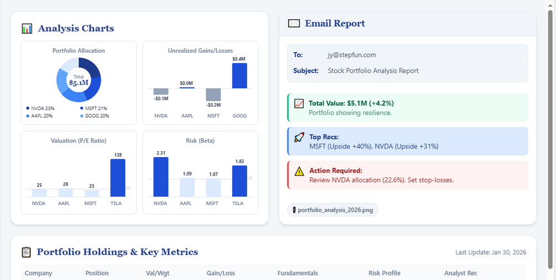Image resolution: width=556 pixels, height=280 pixels.
Task: Click the NVDA 2.31 beta bar
Action: (161, 177)
